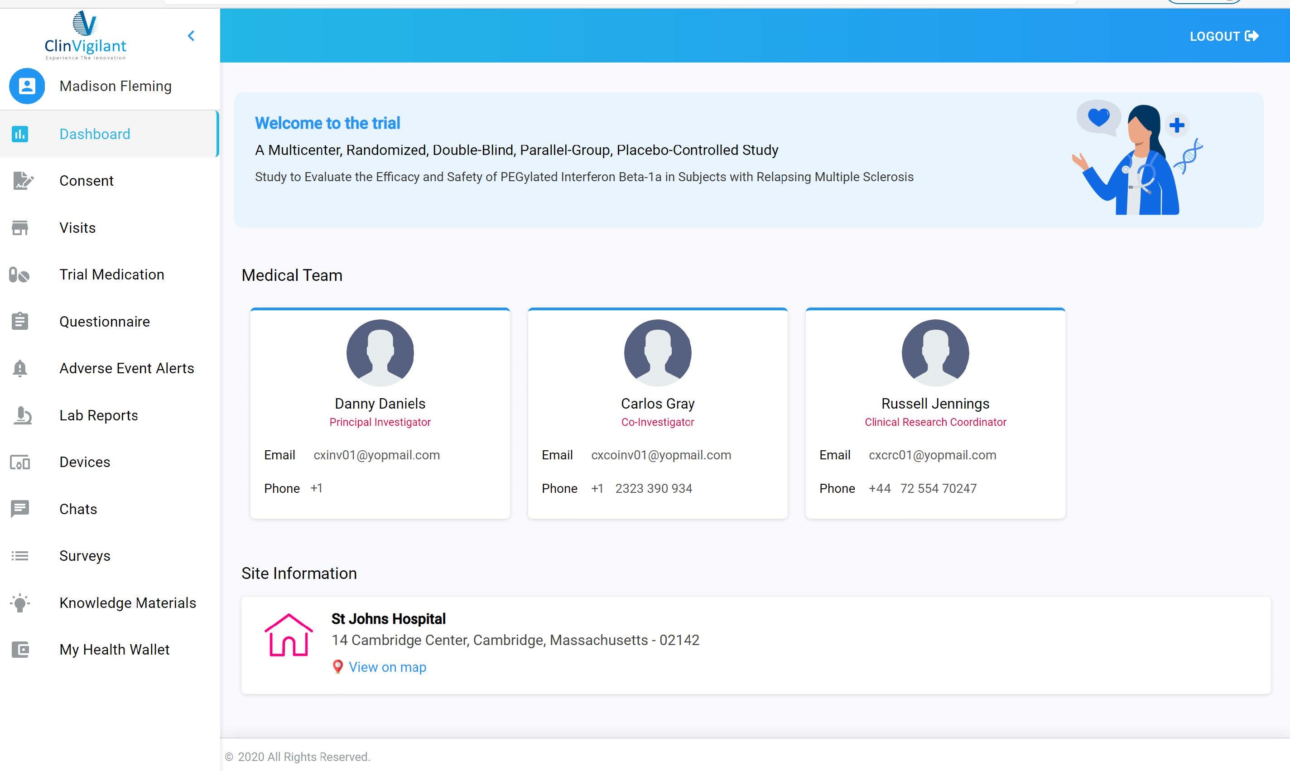Select the Questionnaire clipboard icon
The width and height of the screenshot is (1290, 771).
click(20, 321)
